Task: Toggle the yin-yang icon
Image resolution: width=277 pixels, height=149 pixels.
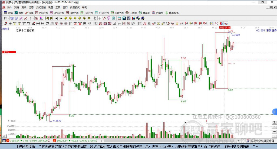Action: tap(221, 24)
